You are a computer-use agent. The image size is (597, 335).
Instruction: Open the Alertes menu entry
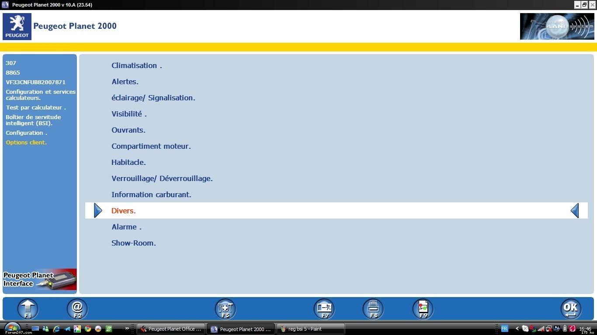point(125,82)
